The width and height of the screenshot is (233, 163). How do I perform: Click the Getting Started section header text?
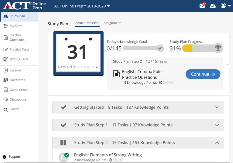pos(121,107)
